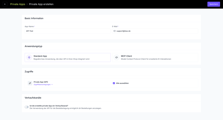Click the App-Name input field
This screenshot has width=223, height=120.
(68, 31)
